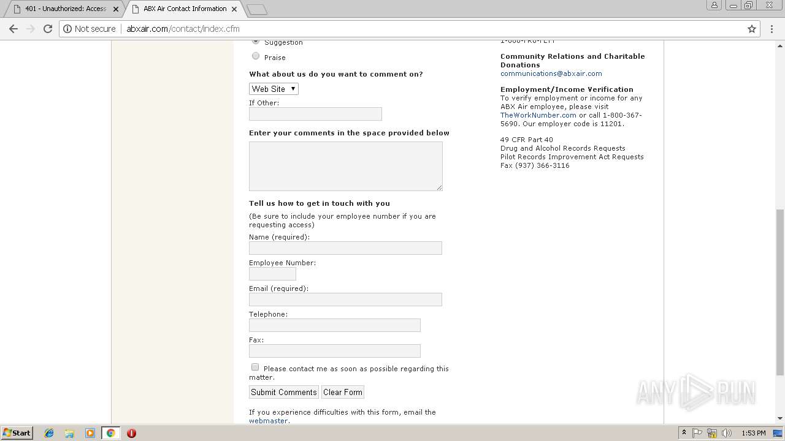This screenshot has width=785, height=441.
Task: Click the scrollbar down arrow
Action: [780, 418]
